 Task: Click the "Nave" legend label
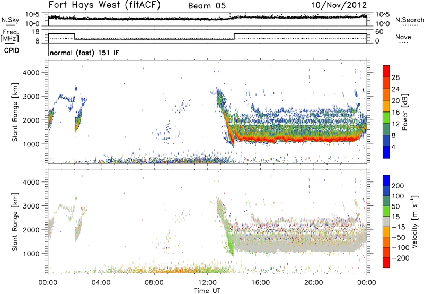point(403,37)
